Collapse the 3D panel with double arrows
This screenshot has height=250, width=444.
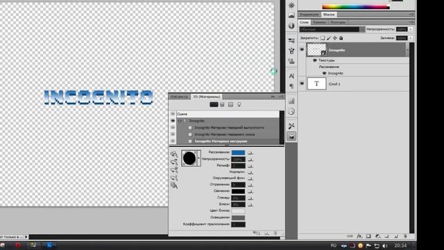tap(273, 97)
